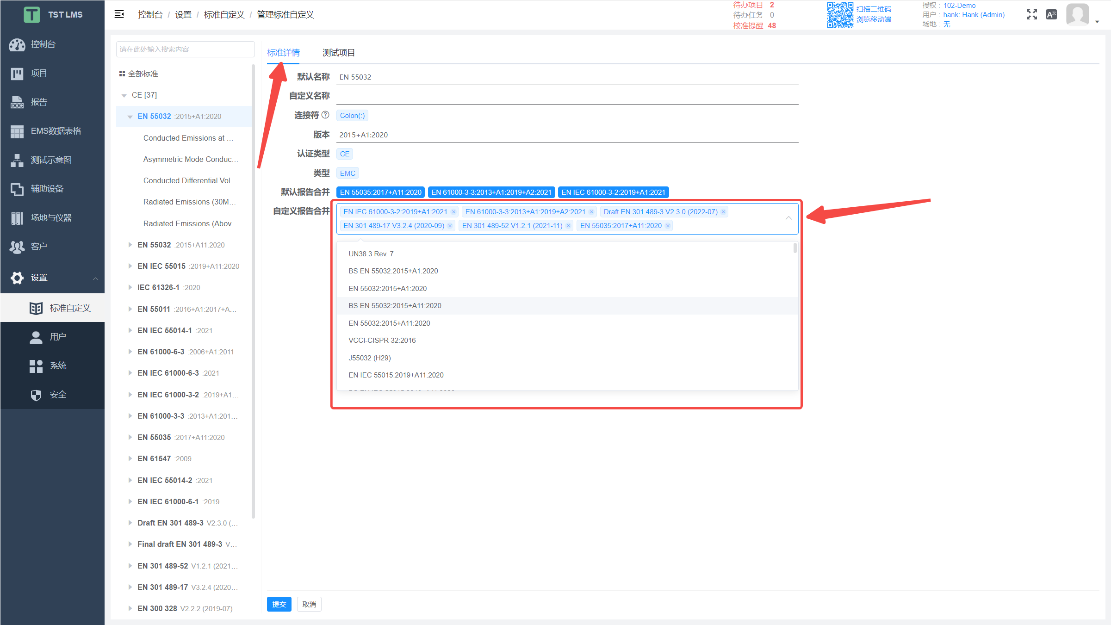The image size is (1111, 625).
Task: Choose J55032 (H29) option
Action: [567, 358]
